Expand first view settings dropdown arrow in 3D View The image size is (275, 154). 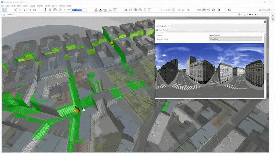[x=242, y=15]
